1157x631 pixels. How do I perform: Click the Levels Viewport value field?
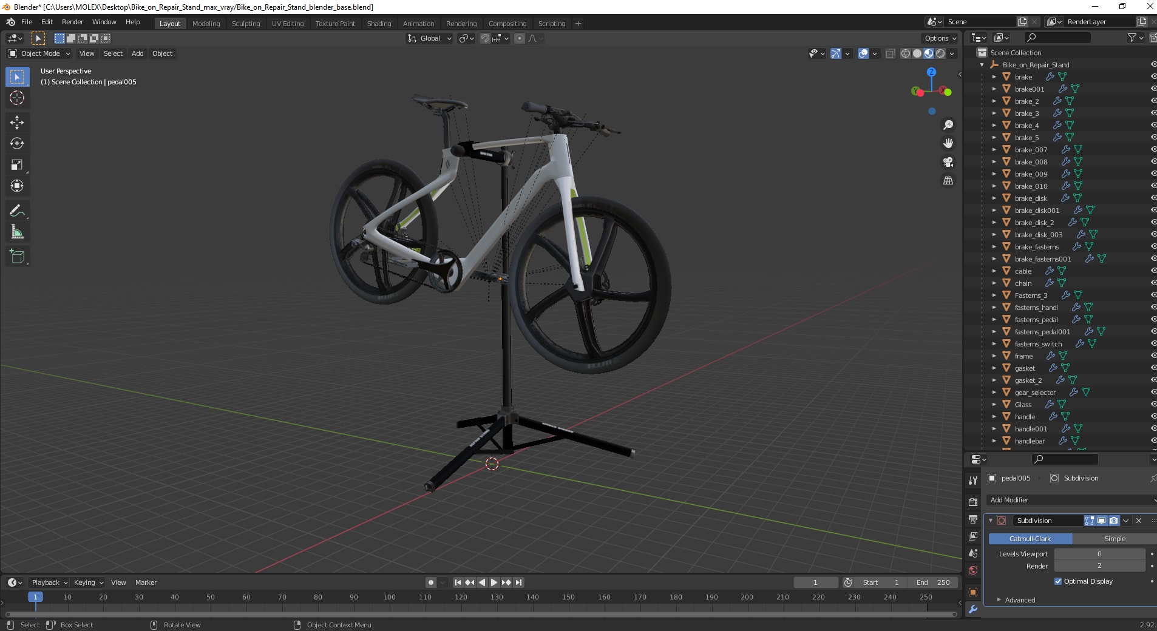(1099, 554)
